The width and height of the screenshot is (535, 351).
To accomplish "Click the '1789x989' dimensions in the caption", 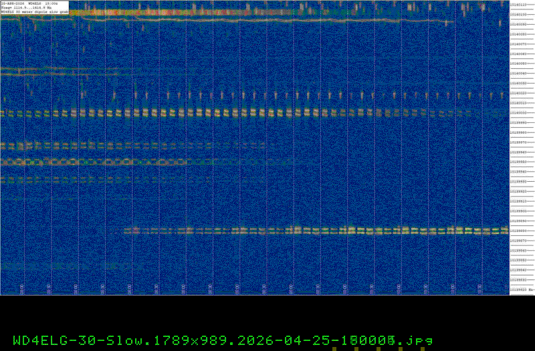I will (x=187, y=340).
